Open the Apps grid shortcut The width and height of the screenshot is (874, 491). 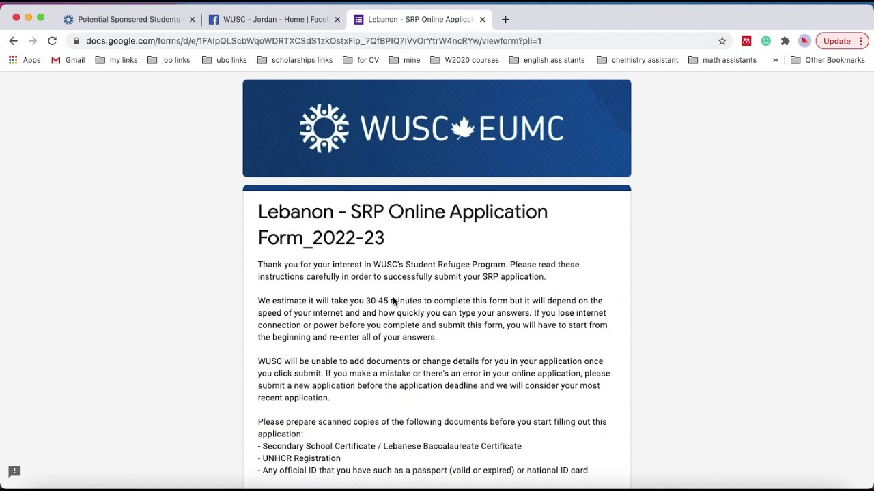(25, 60)
